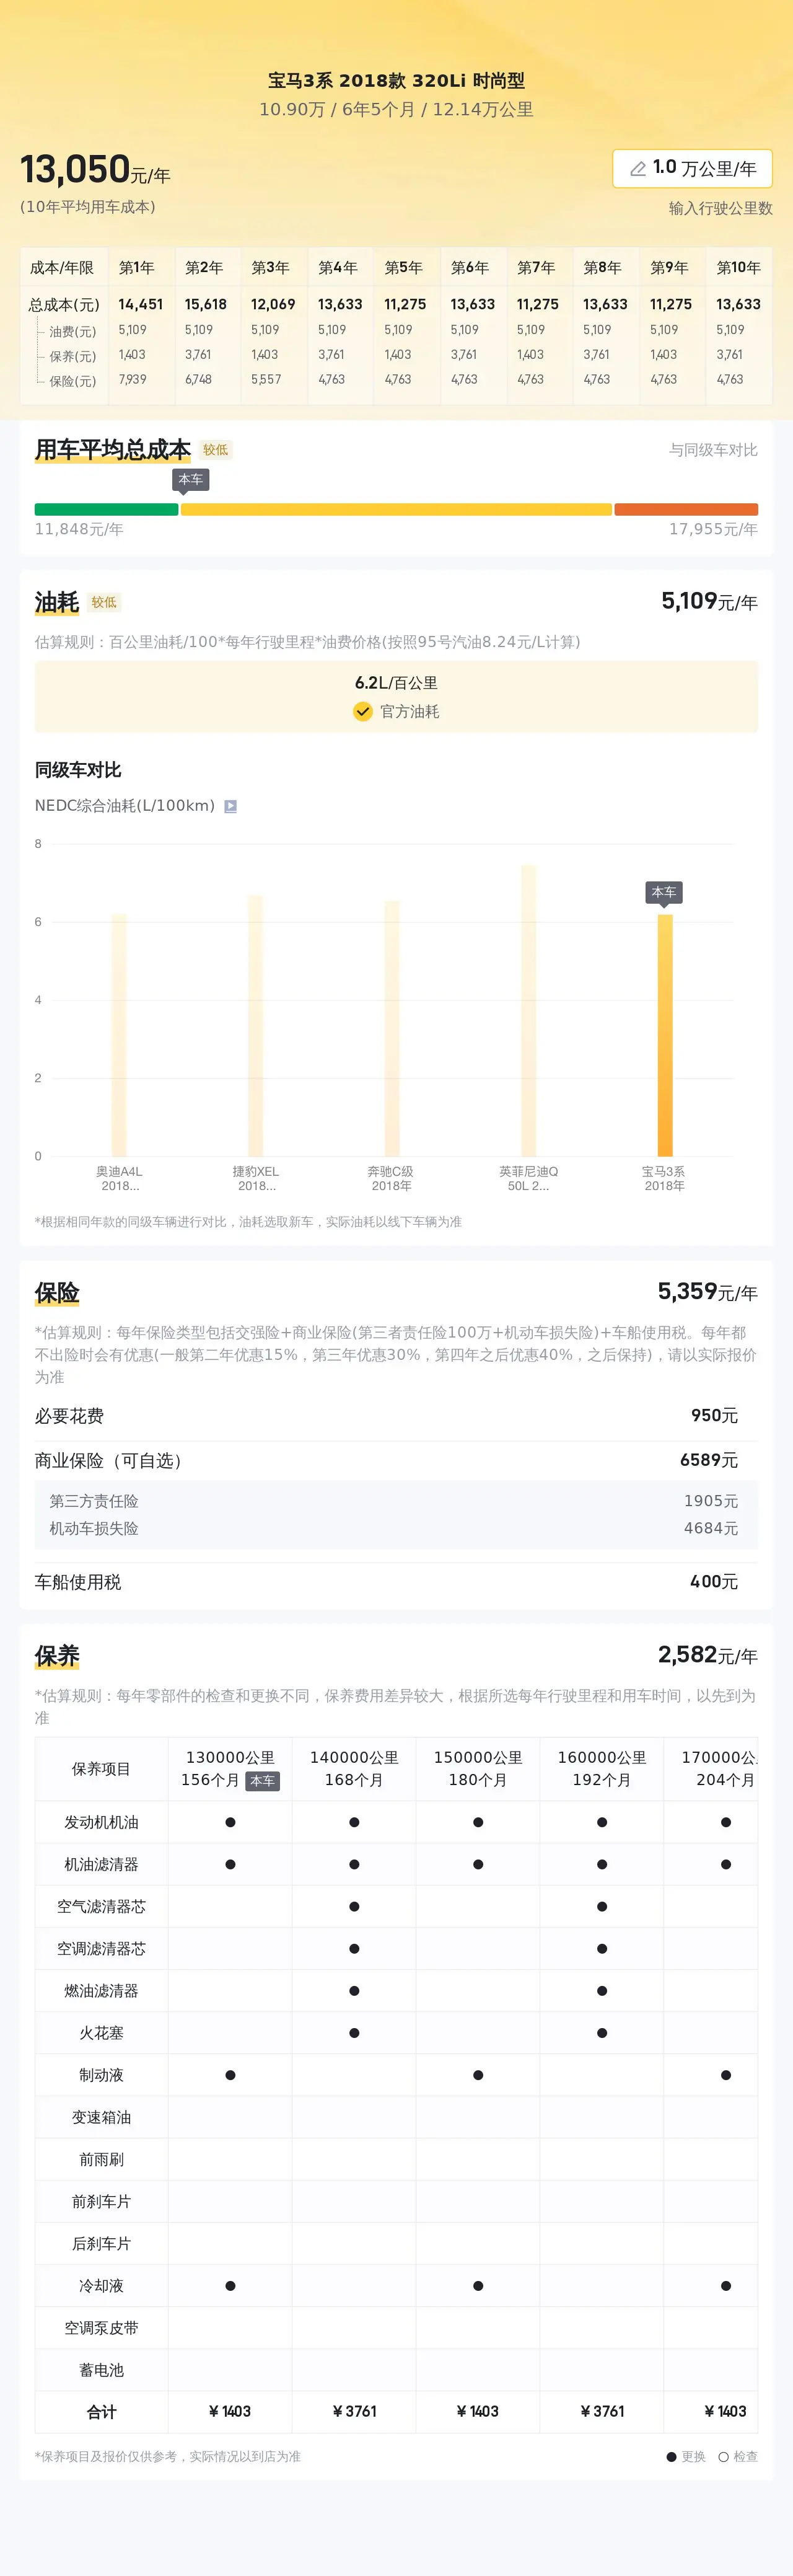The width and height of the screenshot is (793, 2576).
Task: Click the 更换 filled-dot legend marker
Action: (672, 2456)
